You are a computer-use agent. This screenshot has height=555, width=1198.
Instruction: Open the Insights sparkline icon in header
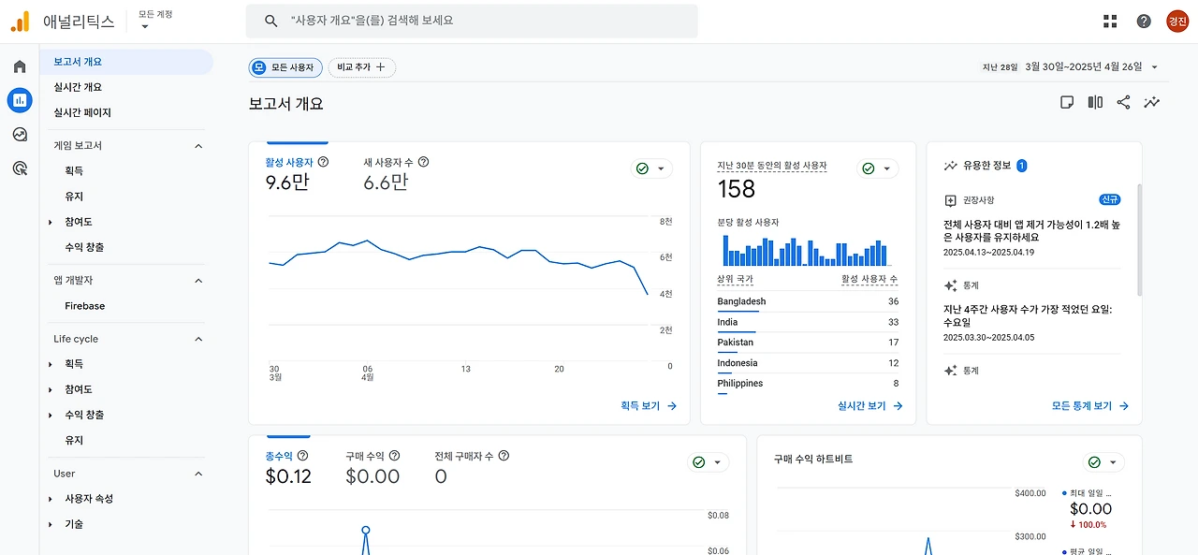click(1151, 103)
